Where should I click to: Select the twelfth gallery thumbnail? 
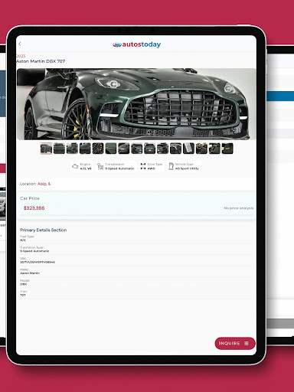tap(188, 149)
